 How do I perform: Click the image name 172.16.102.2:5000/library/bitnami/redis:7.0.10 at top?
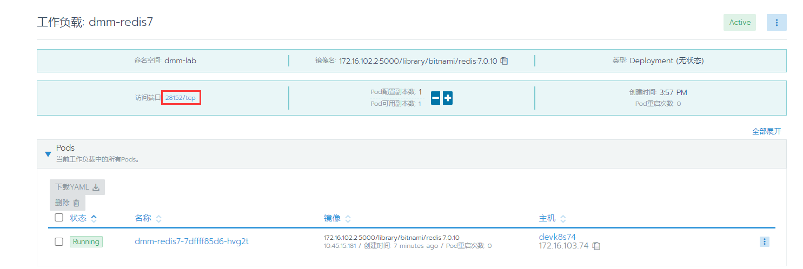point(418,61)
